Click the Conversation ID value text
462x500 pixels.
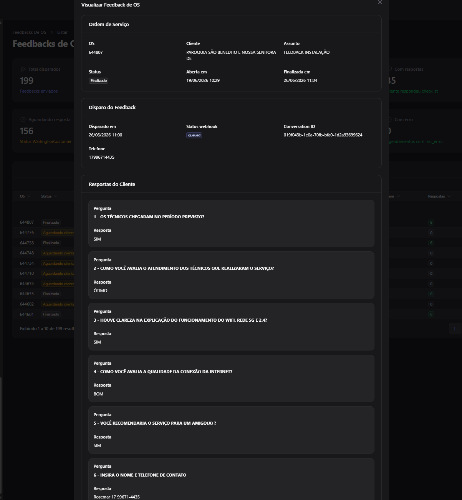(323, 135)
